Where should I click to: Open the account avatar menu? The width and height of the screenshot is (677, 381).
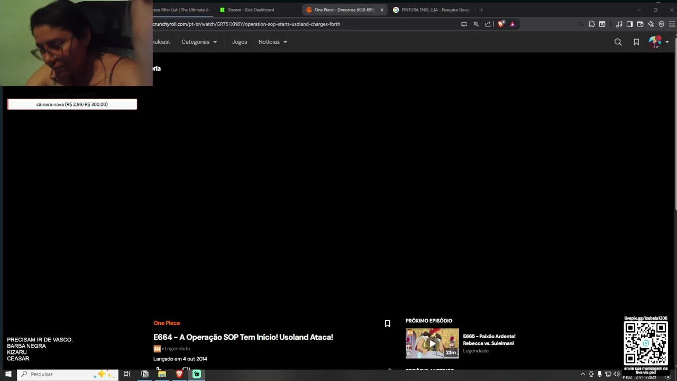(658, 42)
